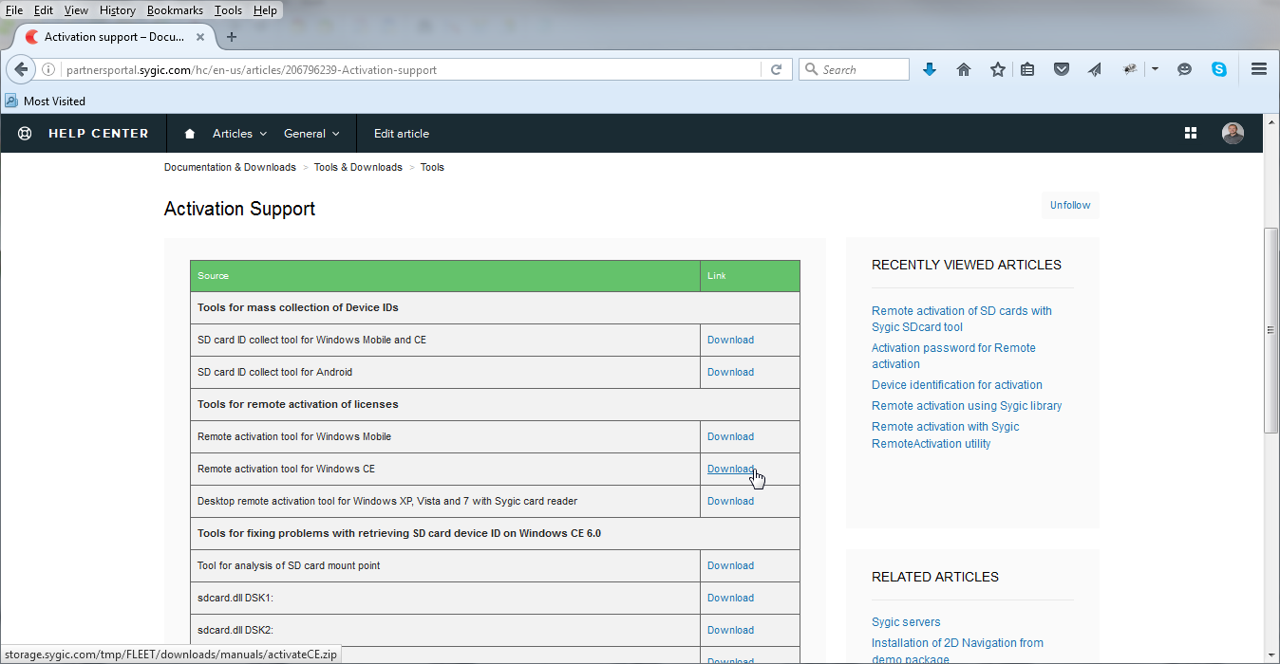This screenshot has width=1280, height=664.
Task: Bookmark this page with the star
Action: [x=998, y=69]
